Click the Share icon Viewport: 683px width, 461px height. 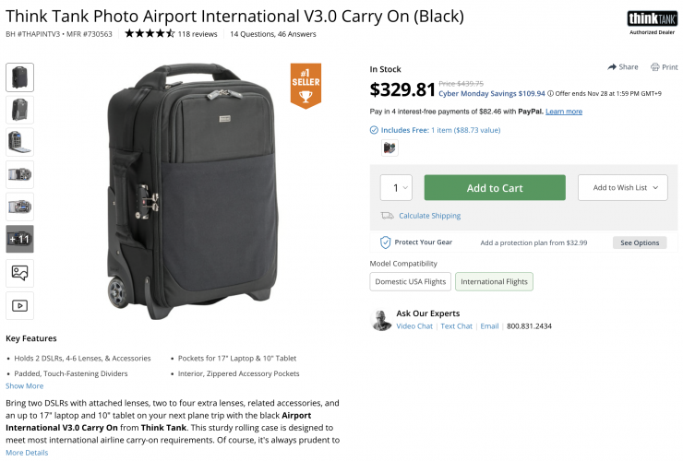[612, 67]
